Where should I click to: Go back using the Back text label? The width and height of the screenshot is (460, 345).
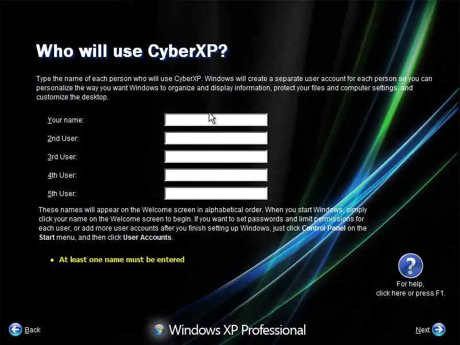[32, 330]
